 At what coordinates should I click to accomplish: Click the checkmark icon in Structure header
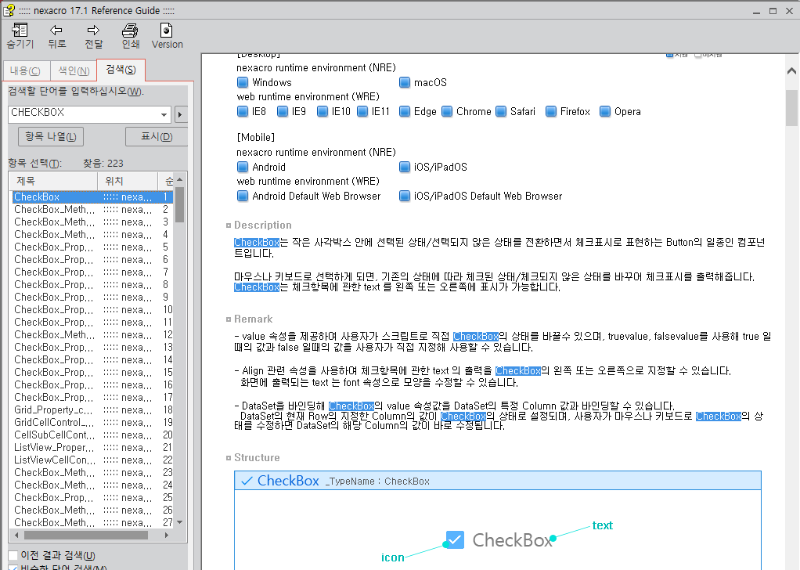[247, 481]
